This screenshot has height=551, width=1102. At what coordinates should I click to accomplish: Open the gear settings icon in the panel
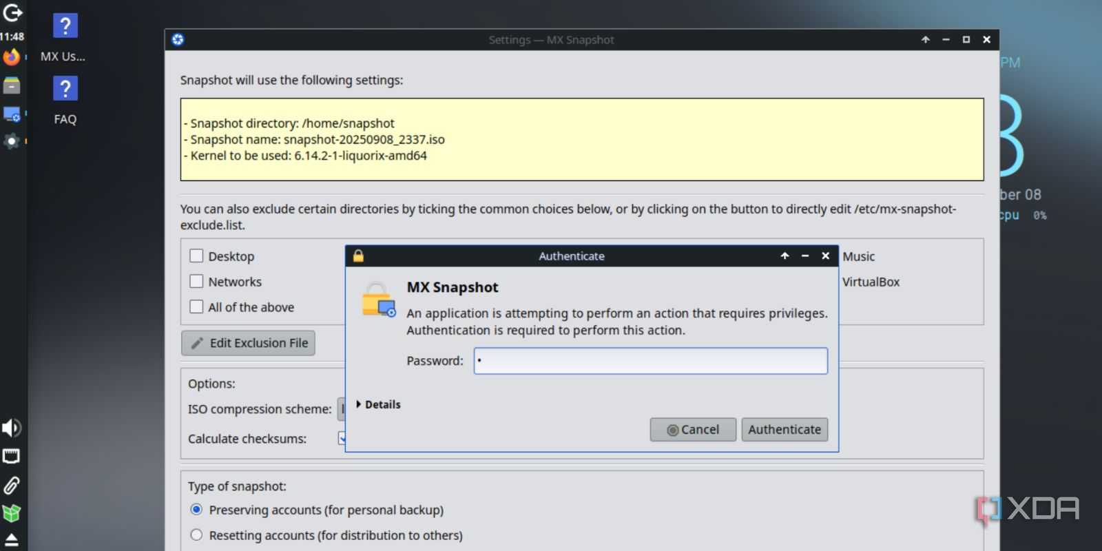(12, 141)
